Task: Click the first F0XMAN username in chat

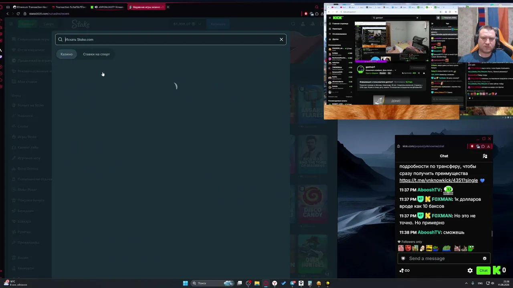Action: [442, 199]
